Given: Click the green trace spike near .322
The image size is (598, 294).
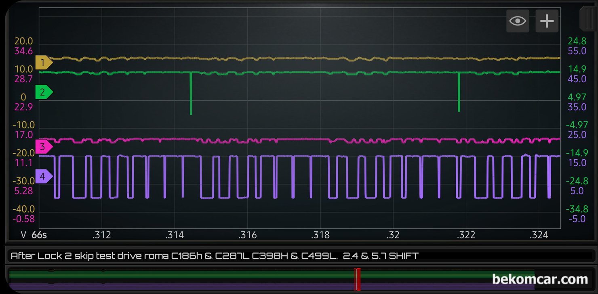Looking at the screenshot, I should point(459,92).
